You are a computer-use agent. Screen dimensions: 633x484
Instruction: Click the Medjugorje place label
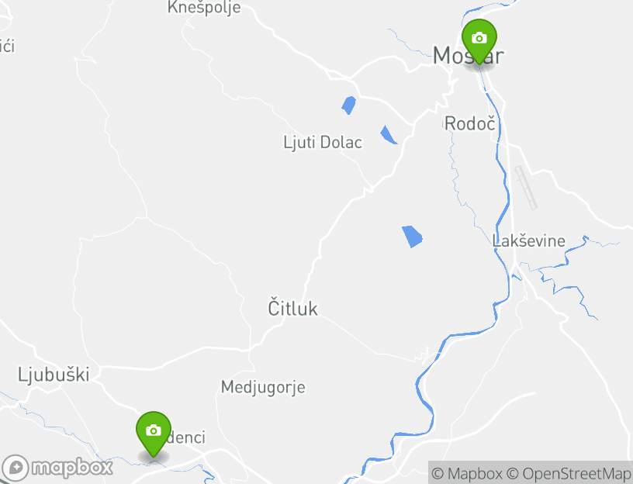263,387
